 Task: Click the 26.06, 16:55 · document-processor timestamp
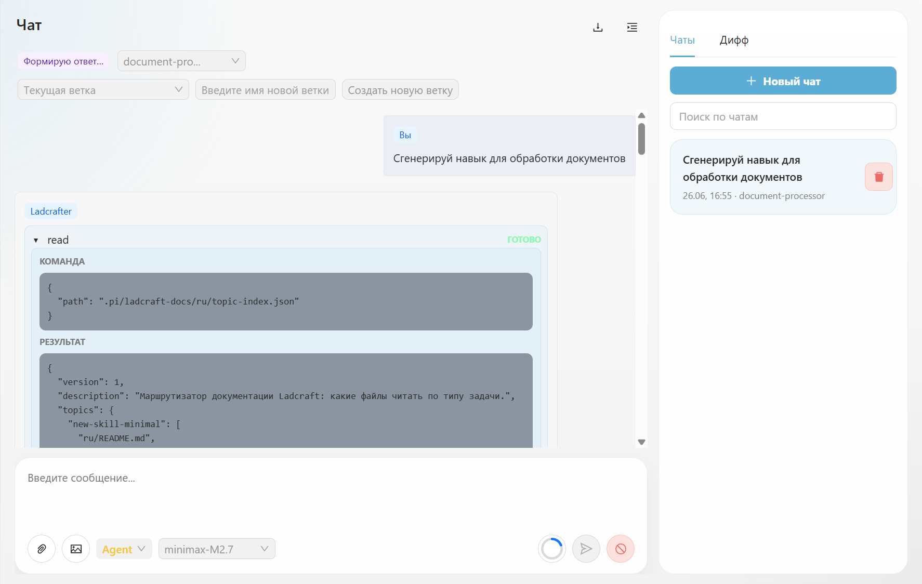tap(754, 196)
